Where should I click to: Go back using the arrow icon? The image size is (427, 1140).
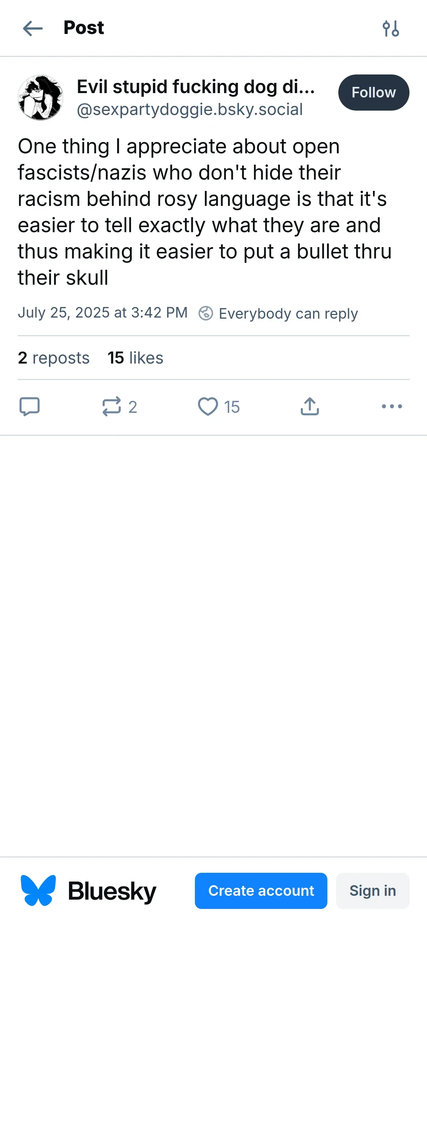tap(33, 28)
